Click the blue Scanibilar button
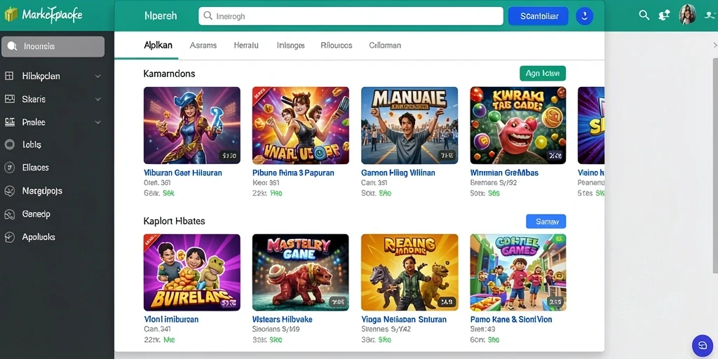 coord(538,16)
